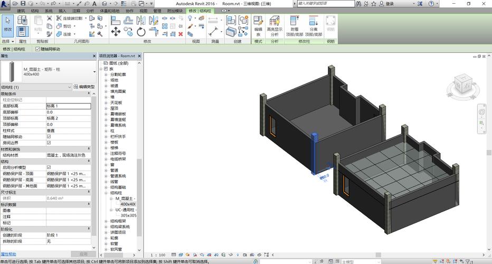Open the 结构柱 (1) filter dropdown
Image resolution: width=492 pixels, height=264 pixels.
(x=69, y=87)
